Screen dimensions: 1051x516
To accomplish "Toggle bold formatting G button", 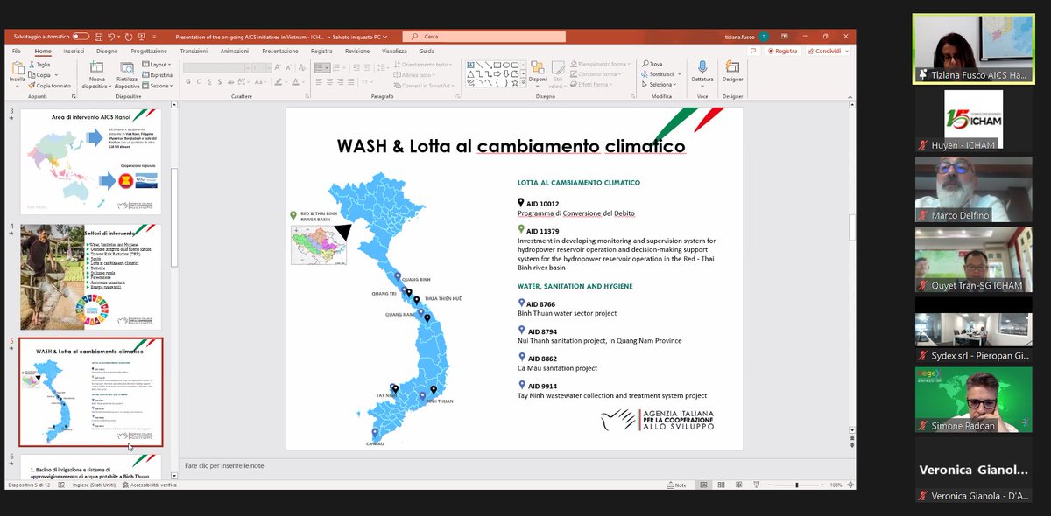I will click(x=188, y=81).
